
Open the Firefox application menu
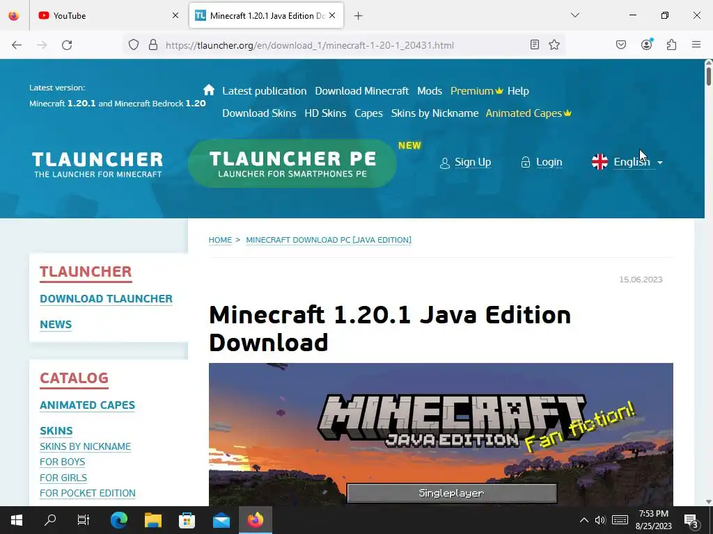point(696,44)
